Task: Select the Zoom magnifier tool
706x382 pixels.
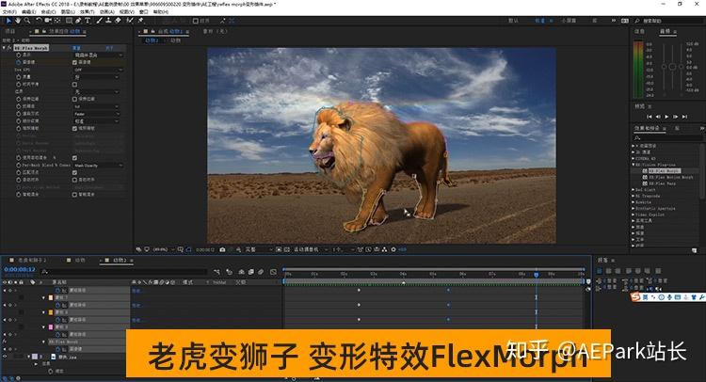Action: click(x=27, y=21)
